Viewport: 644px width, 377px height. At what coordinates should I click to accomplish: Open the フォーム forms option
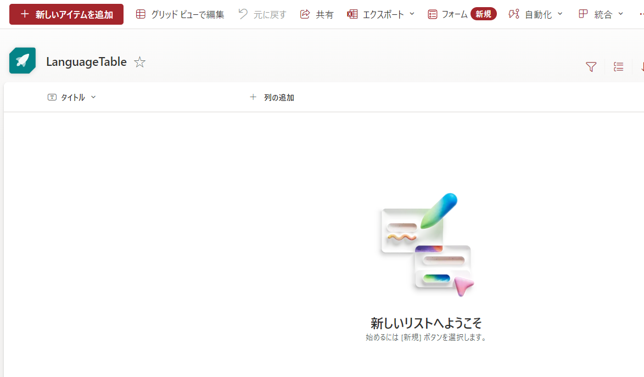pyautogui.click(x=447, y=14)
